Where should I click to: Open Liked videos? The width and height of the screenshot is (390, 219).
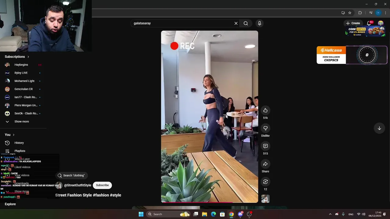click(x=23, y=167)
